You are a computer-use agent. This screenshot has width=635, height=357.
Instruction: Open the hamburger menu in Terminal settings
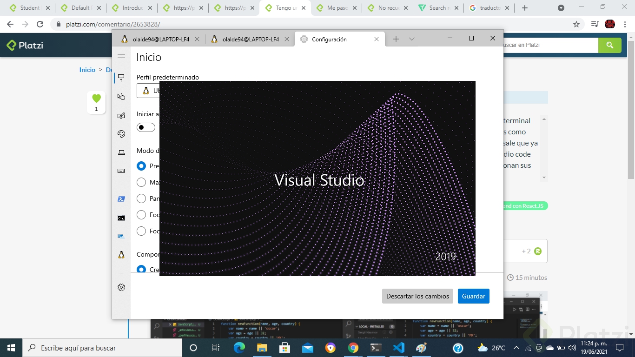[121, 56]
